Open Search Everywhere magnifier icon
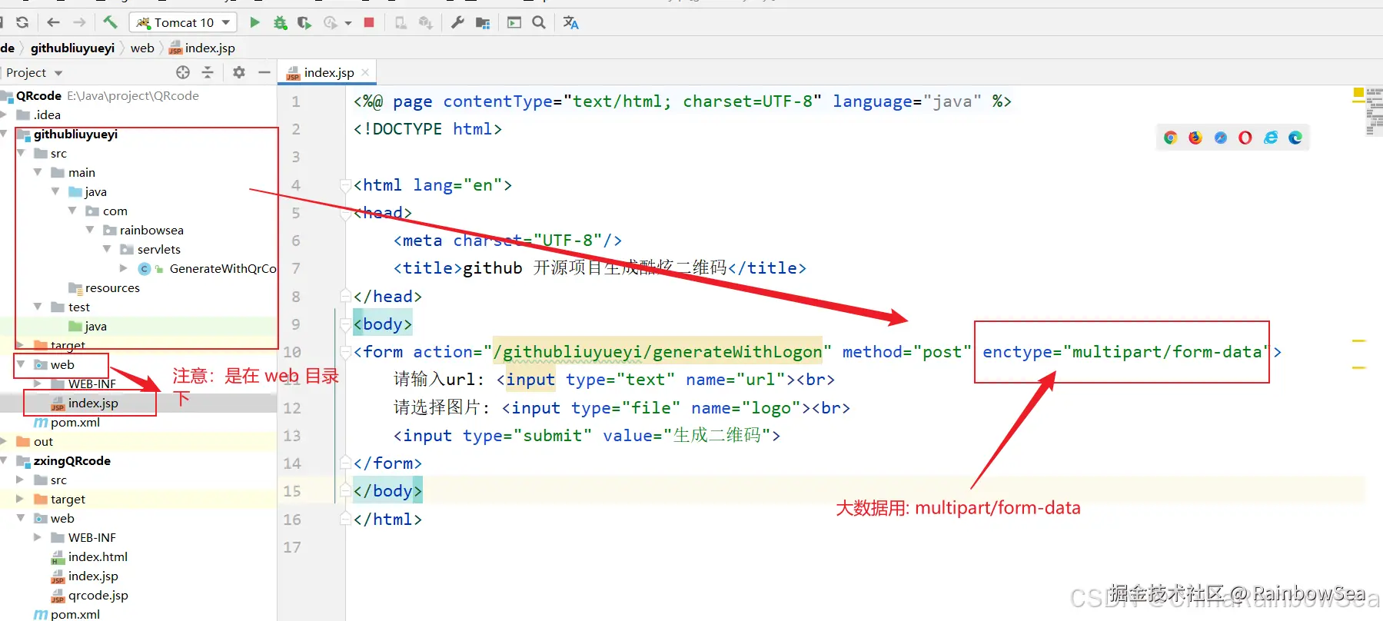Image resolution: width=1383 pixels, height=621 pixels. 539,22
